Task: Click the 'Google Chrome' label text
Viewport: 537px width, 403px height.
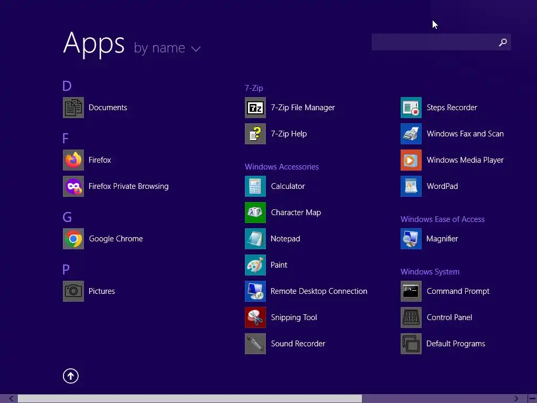Action: pos(116,239)
